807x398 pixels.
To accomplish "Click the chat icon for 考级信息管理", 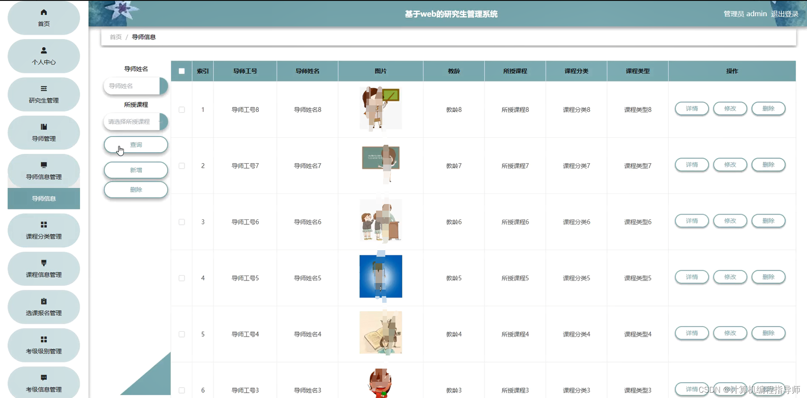I will tap(43, 377).
